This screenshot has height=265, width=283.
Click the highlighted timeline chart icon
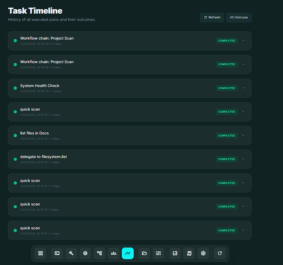click(128, 253)
